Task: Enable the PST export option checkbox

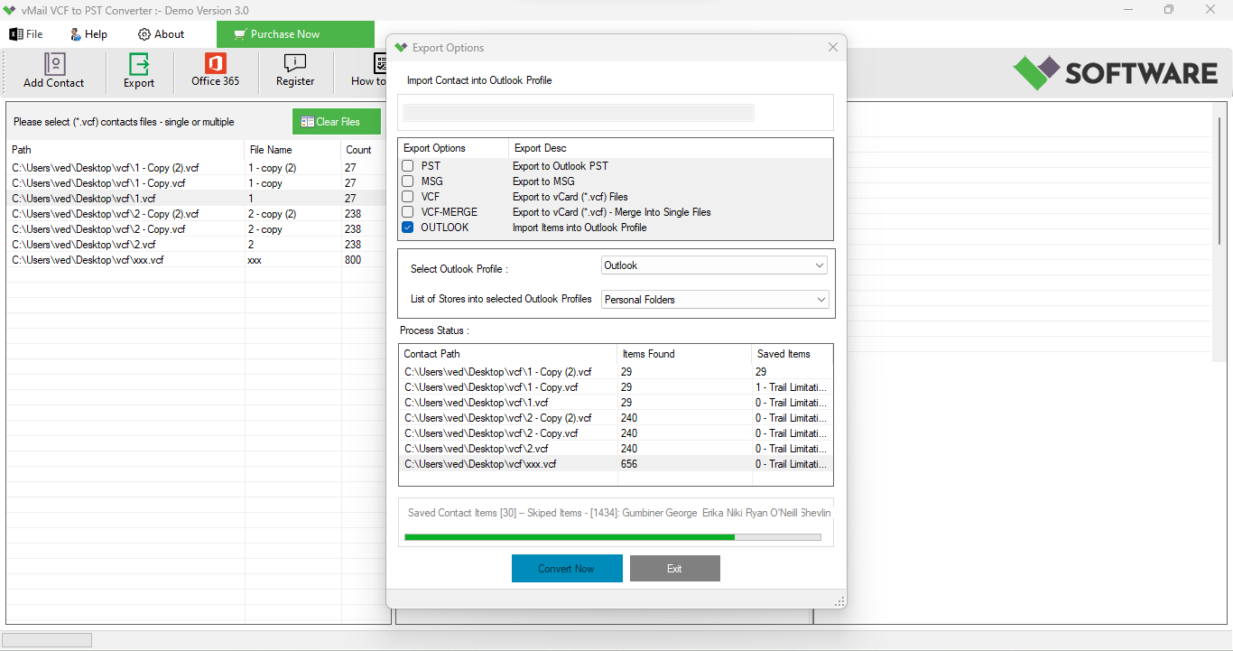Action: click(x=408, y=166)
